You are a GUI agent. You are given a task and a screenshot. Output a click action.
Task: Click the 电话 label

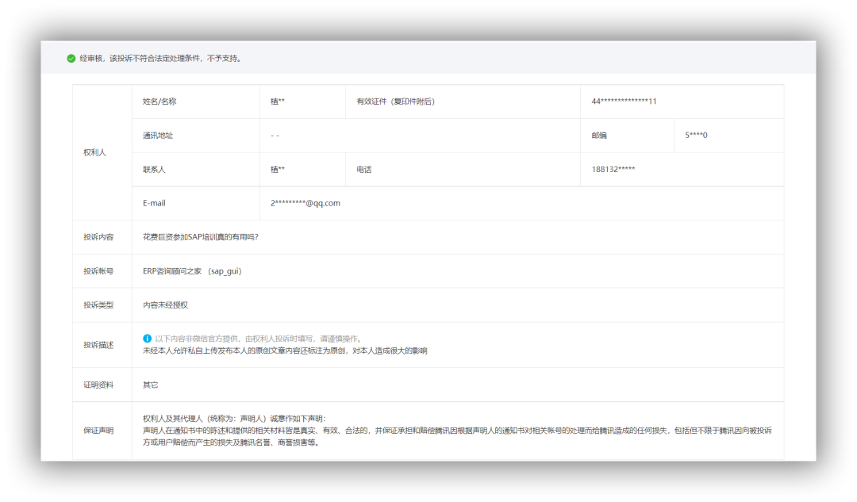click(x=364, y=170)
